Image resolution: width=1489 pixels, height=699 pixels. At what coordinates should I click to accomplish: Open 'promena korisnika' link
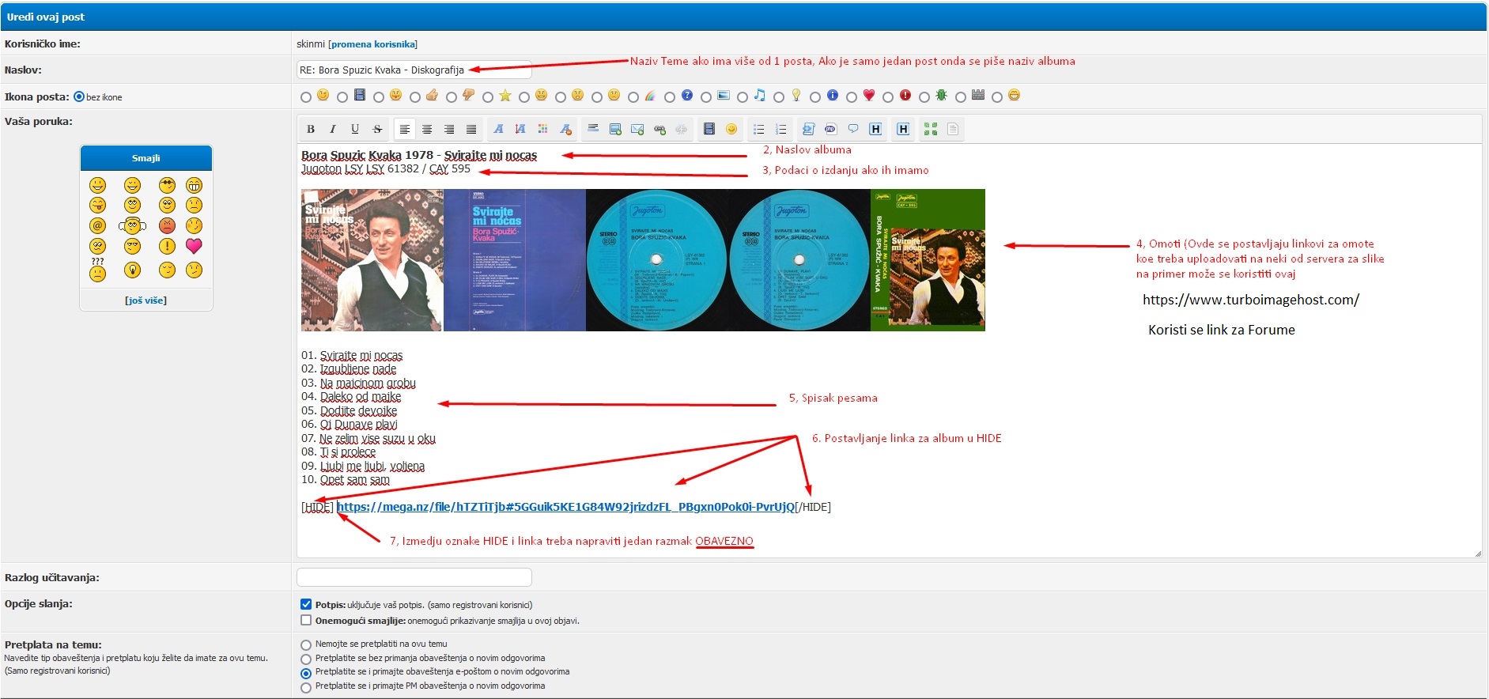pos(373,44)
